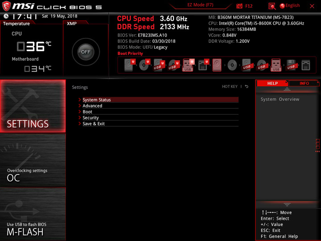The height and width of the screenshot is (241, 321).
Task: Click the Motherboard temperature 34°C reading
Action: coord(37,69)
